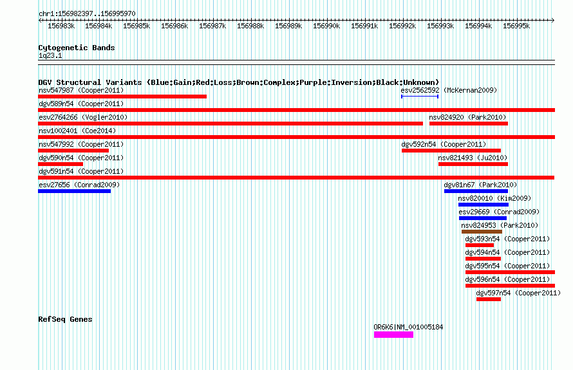The width and height of the screenshot is (573, 370).
Task: Click the 156994k ruler tick label
Action: tap(478, 26)
